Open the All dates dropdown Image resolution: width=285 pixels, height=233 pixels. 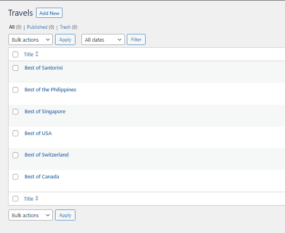click(x=103, y=40)
